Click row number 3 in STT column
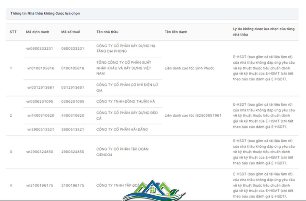The image size is (306, 201). 11,152
